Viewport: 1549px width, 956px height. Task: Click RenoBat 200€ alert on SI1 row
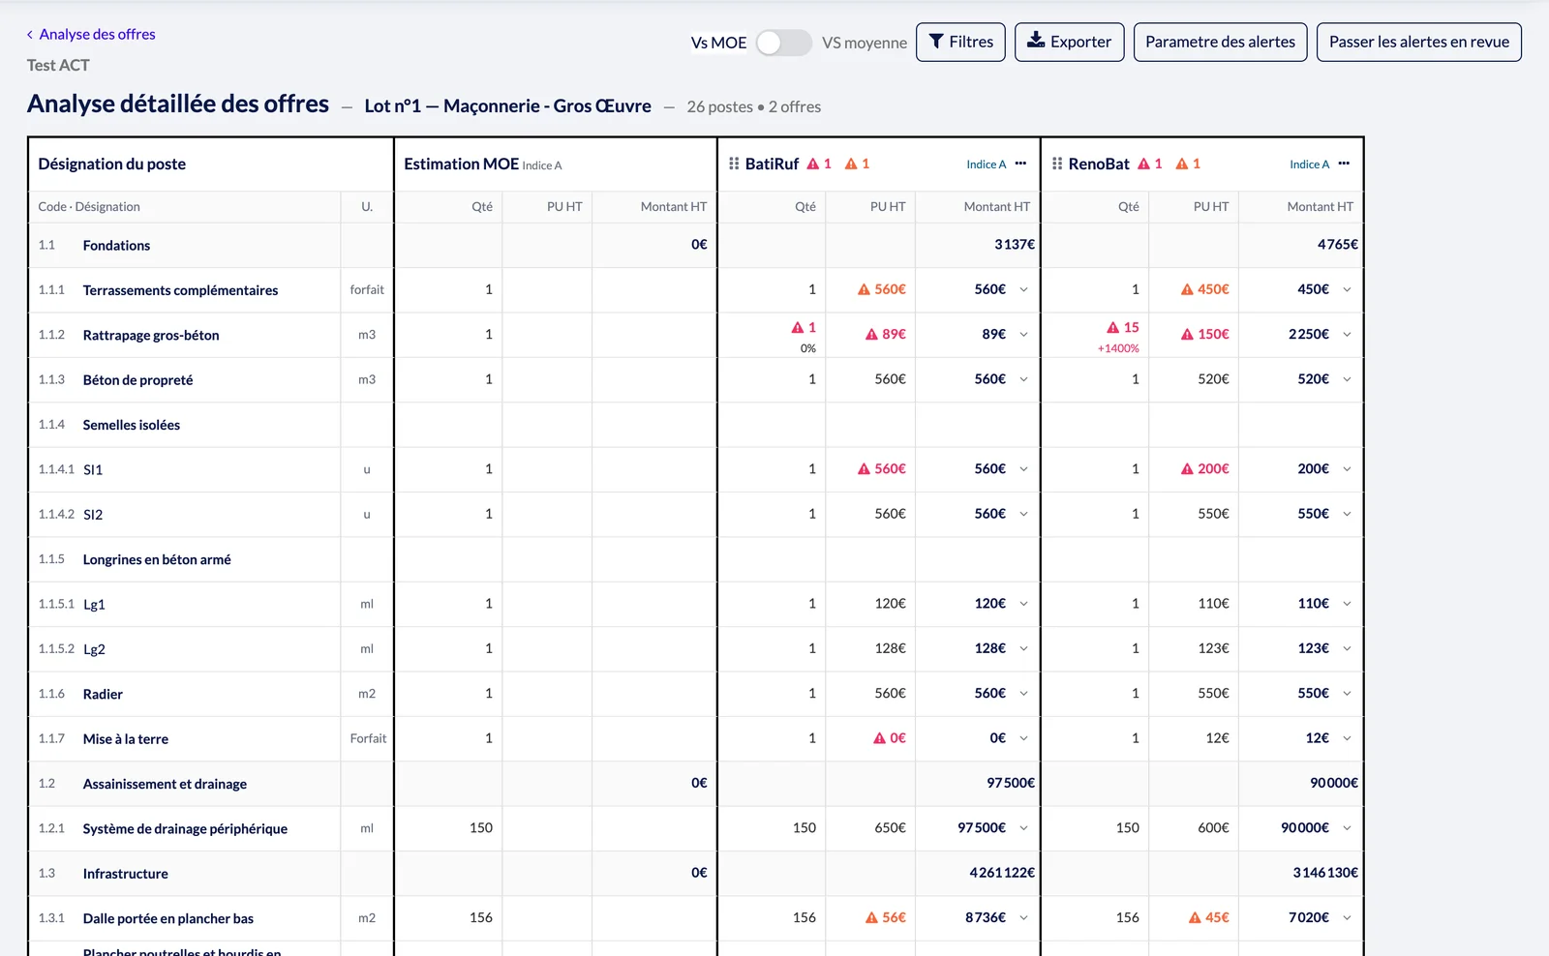pos(1204,468)
